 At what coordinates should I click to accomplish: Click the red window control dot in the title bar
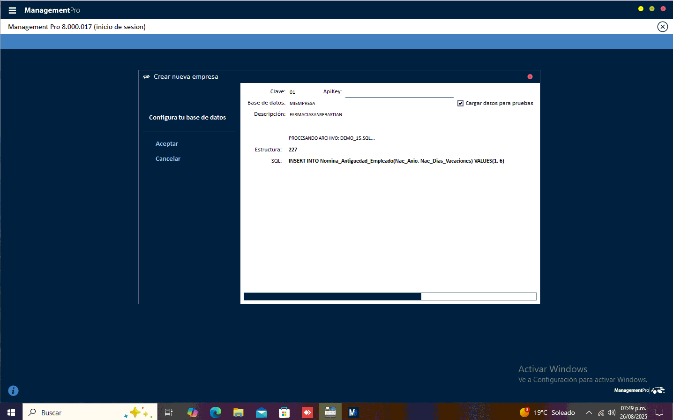click(663, 9)
